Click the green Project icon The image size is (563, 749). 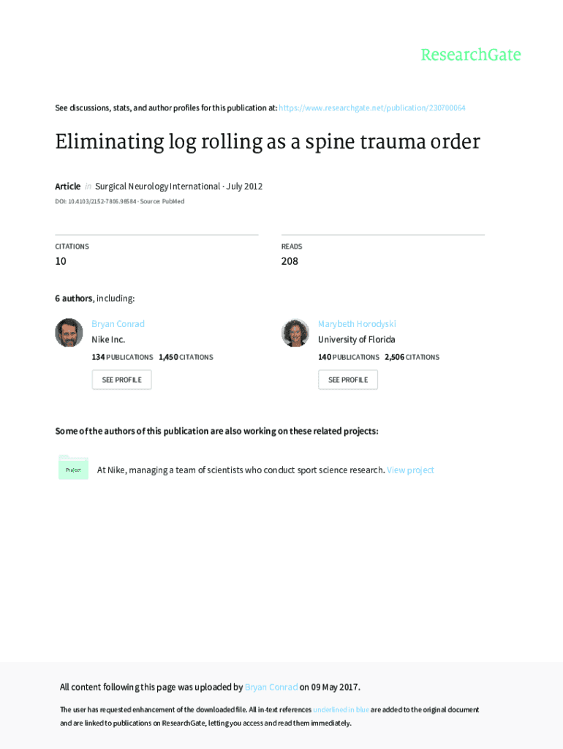[x=73, y=469]
